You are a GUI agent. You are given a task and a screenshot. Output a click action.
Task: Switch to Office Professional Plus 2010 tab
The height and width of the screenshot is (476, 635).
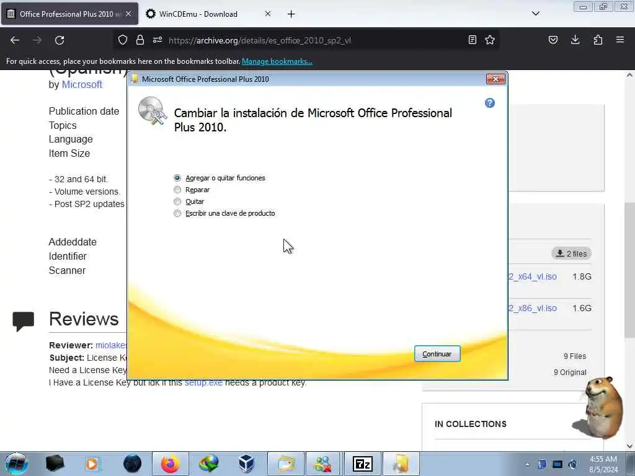point(69,14)
